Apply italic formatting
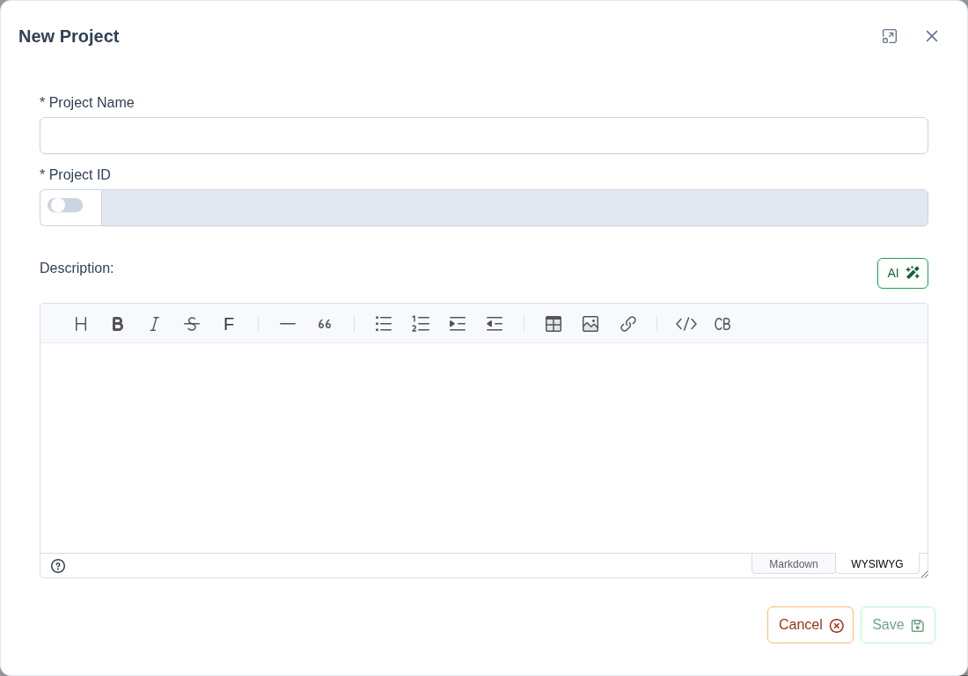The width and height of the screenshot is (968, 676). pyautogui.click(x=154, y=324)
